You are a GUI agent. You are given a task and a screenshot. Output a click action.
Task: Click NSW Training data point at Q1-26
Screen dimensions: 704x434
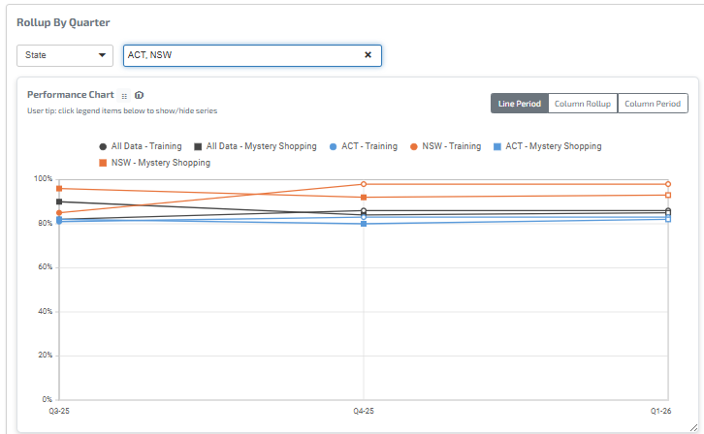tap(668, 184)
